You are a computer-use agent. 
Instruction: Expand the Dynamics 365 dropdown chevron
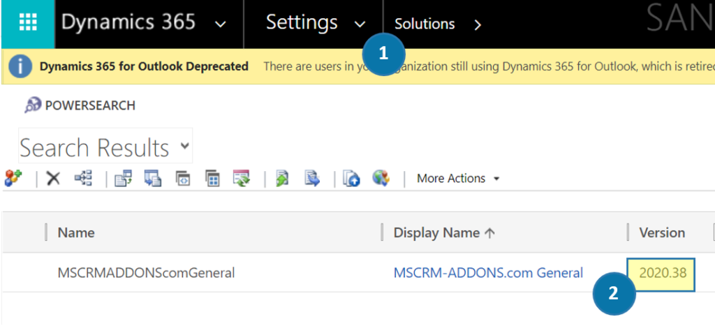220,24
